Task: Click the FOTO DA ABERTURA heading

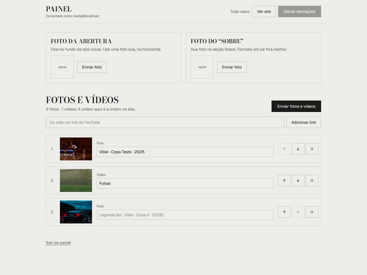Action: 81,41
